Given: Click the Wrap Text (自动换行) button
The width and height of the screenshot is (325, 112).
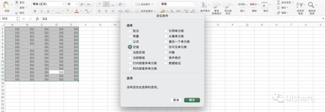Looking at the screenshot, I should 144,4.
